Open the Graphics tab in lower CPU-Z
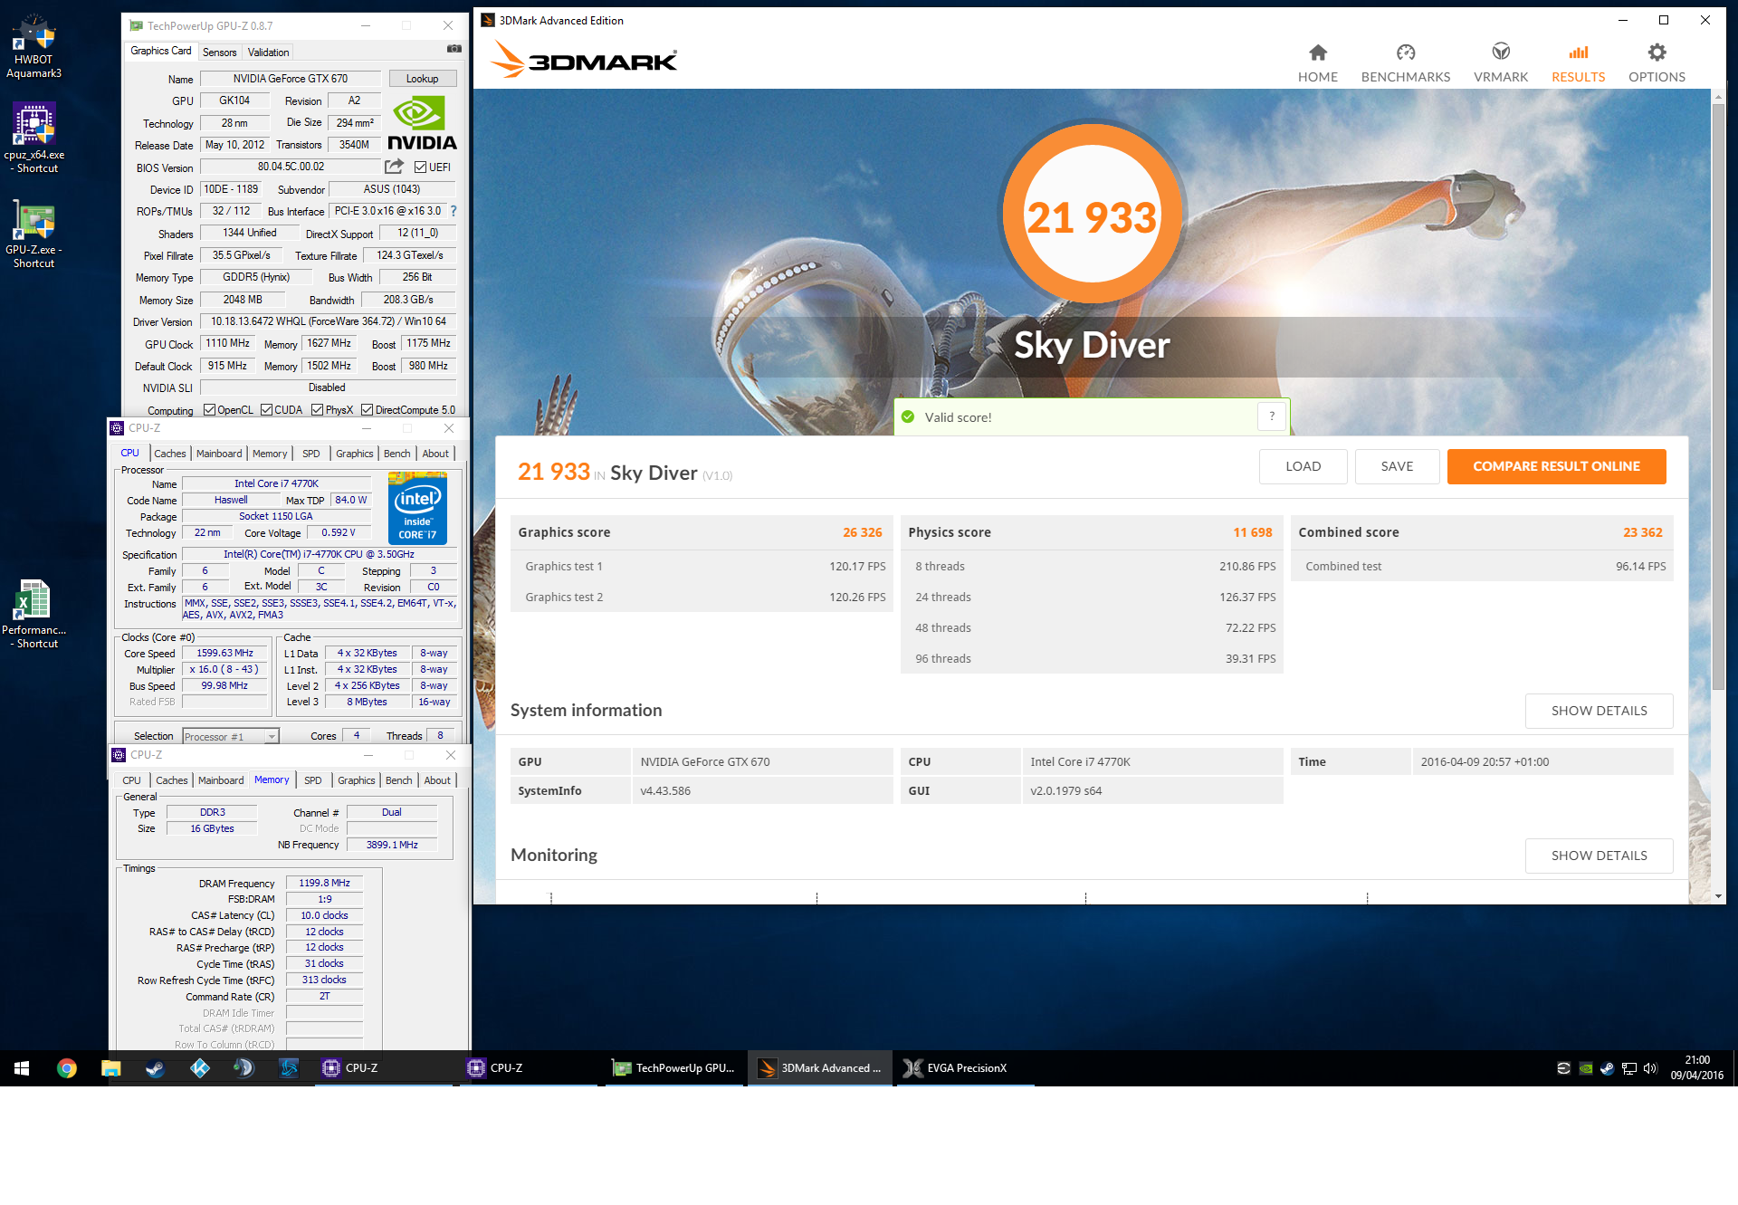1738x1205 pixels. 356,780
